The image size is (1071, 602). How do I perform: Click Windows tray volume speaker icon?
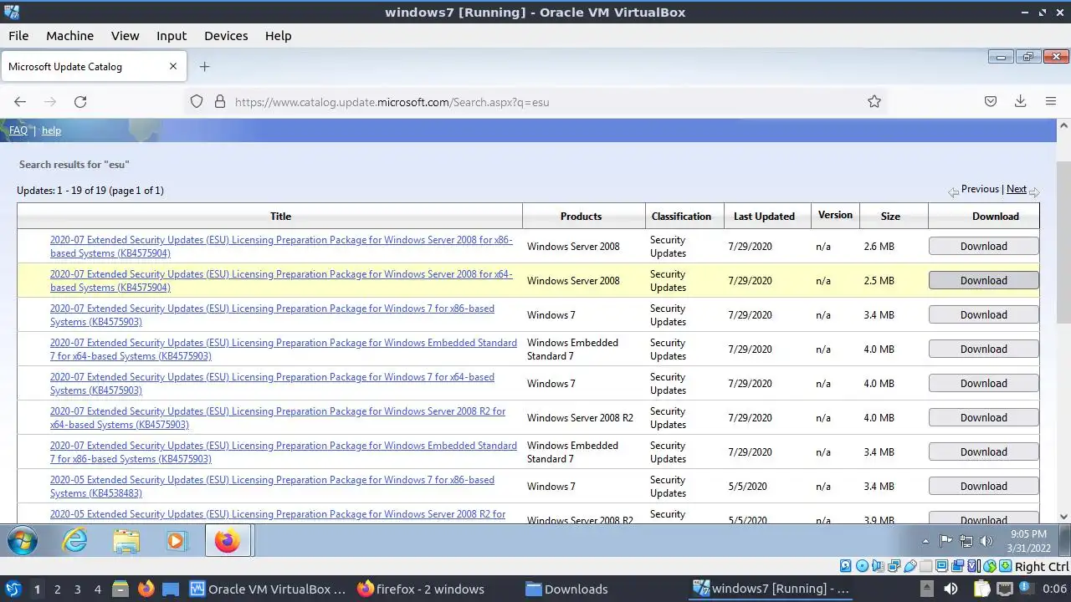[x=986, y=541]
